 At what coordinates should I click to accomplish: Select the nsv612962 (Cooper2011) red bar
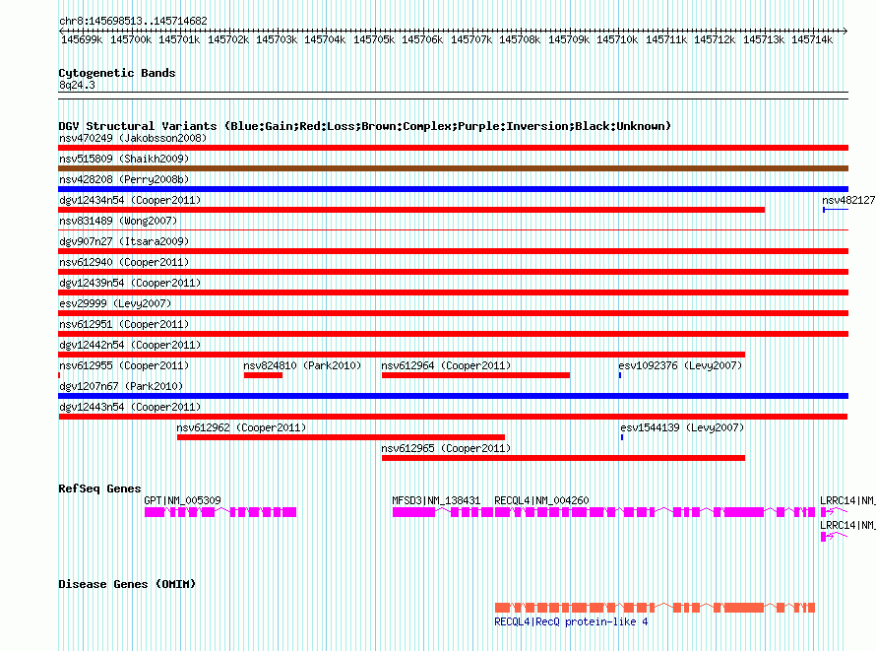coord(341,437)
